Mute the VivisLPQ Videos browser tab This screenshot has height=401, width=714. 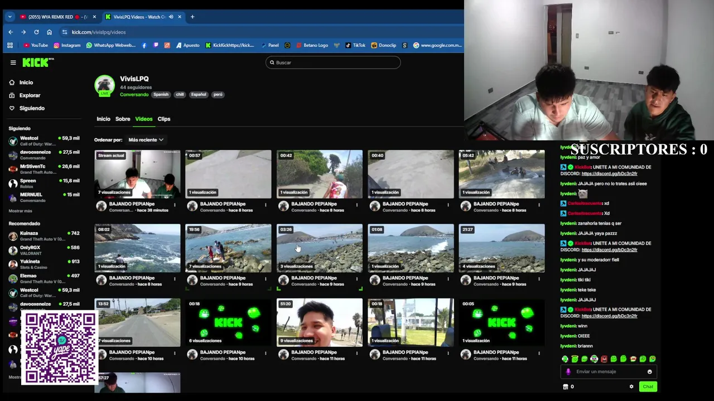pos(171,17)
